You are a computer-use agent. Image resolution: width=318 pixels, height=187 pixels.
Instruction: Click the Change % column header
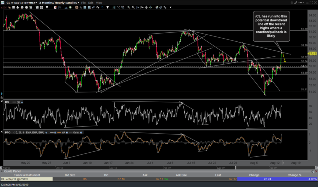294,175
